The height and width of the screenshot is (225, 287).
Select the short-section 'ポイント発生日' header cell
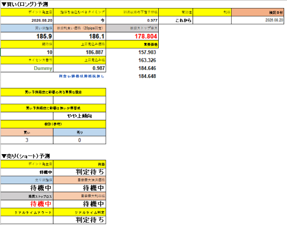tap(27, 164)
